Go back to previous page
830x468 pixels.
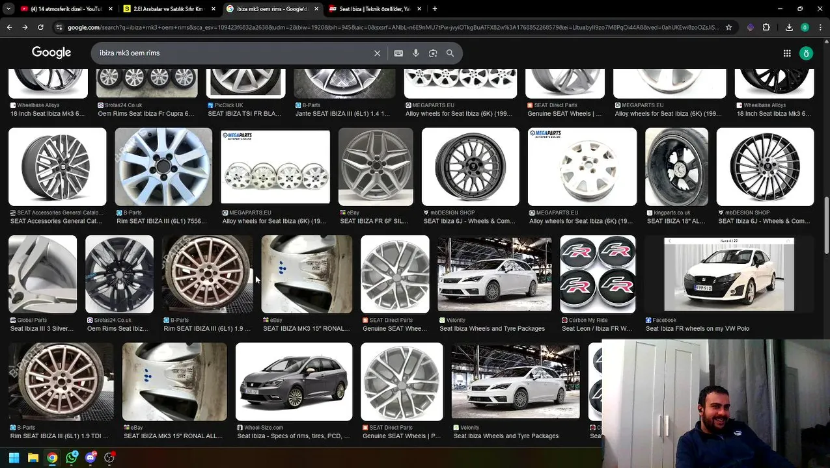click(9, 27)
